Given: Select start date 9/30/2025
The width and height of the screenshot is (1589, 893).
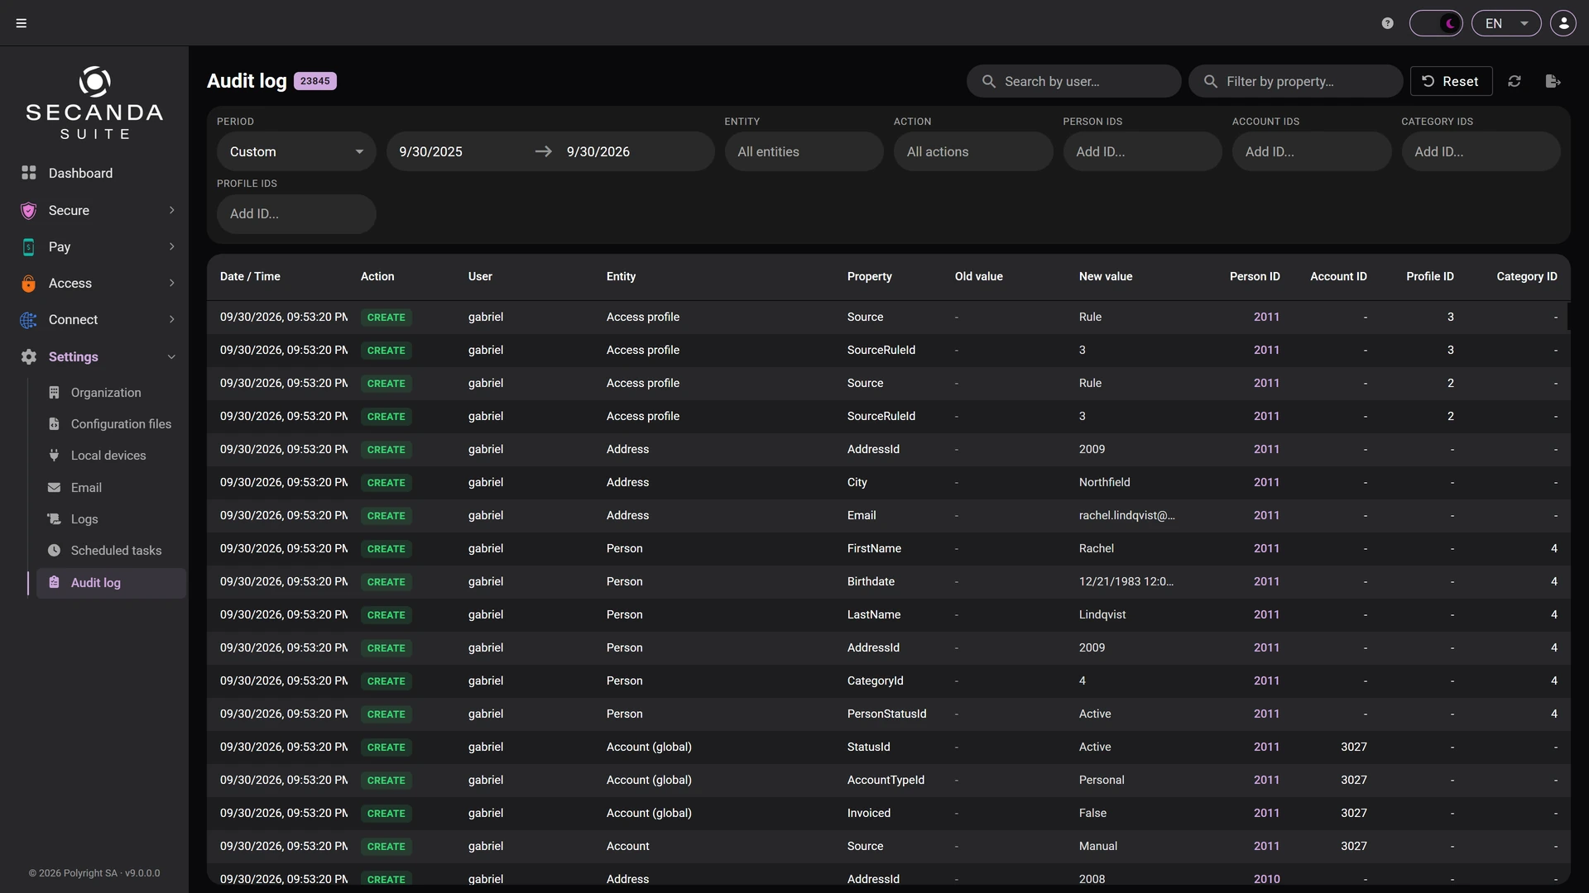Looking at the screenshot, I should [430, 151].
